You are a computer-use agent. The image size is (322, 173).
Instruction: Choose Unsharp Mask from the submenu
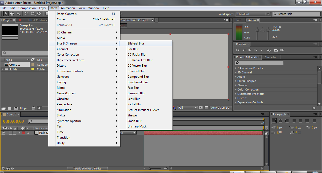(146, 126)
